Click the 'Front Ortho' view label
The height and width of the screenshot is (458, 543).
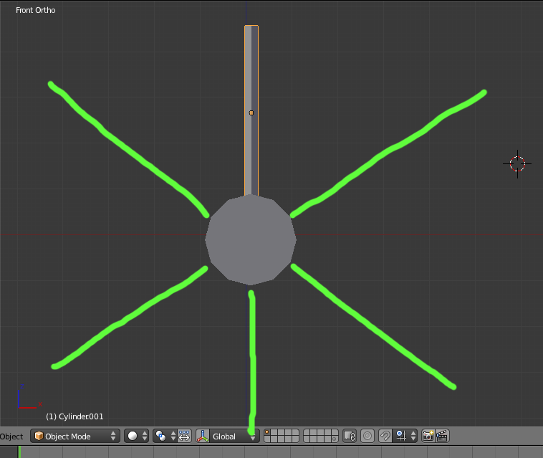click(x=36, y=11)
